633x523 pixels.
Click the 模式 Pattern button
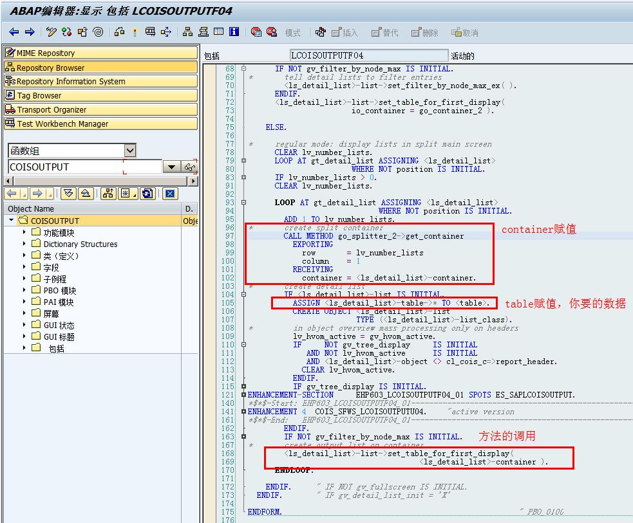pos(293,33)
